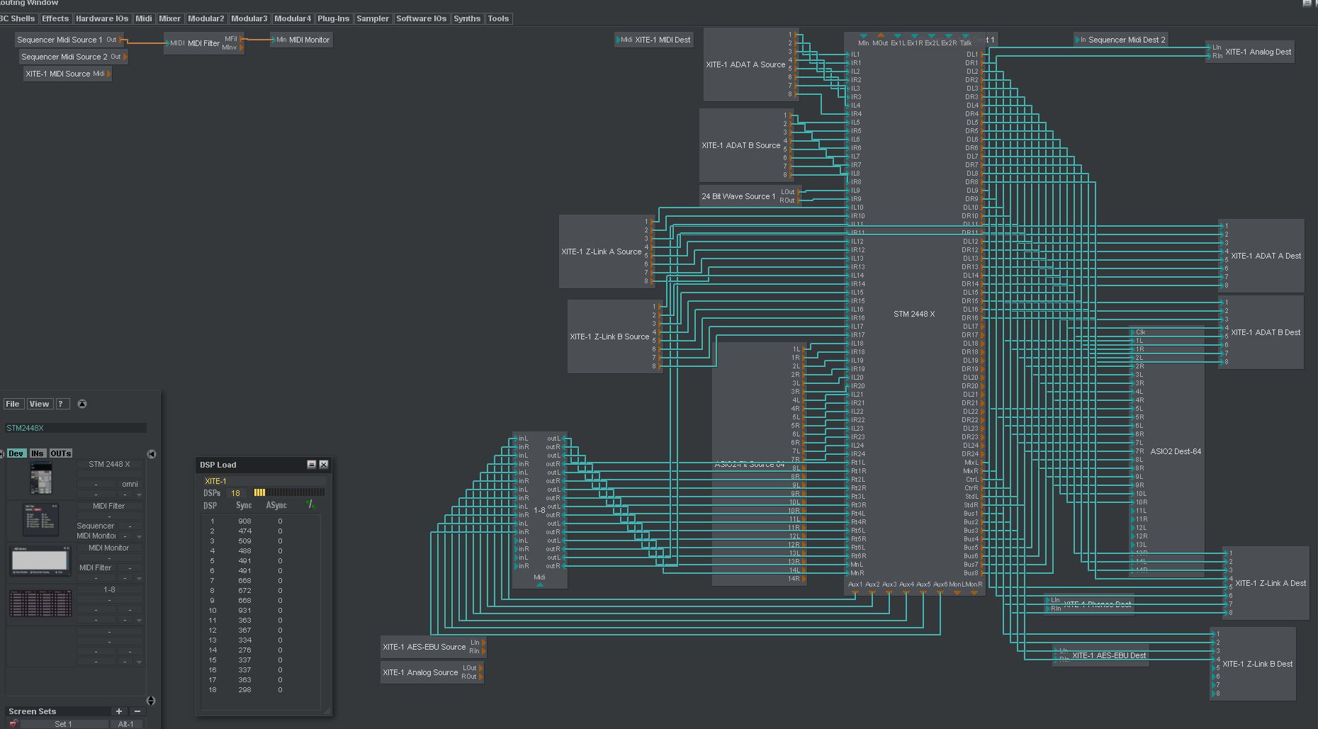The width and height of the screenshot is (1318, 729).
Task: Open the STM 2448 X device thumbnail
Action: tap(40, 478)
